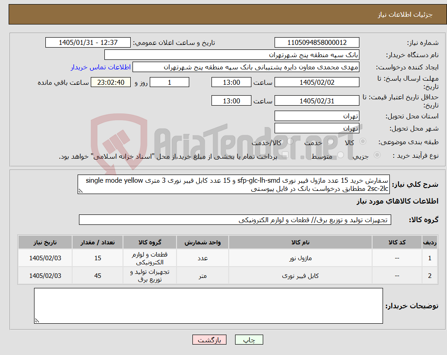Click the price validity hour field
The height and width of the screenshot is (355, 447).
click(231, 101)
